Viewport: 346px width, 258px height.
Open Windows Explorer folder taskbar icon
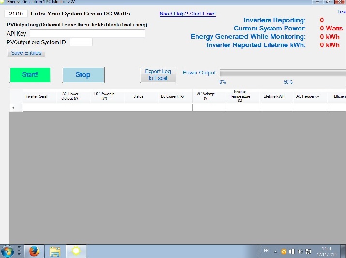click(x=55, y=251)
